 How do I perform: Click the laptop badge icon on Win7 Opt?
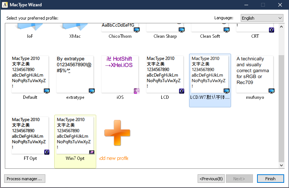point(92,152)
